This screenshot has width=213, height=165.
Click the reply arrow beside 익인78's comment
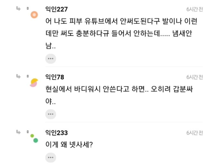(18, 76)
